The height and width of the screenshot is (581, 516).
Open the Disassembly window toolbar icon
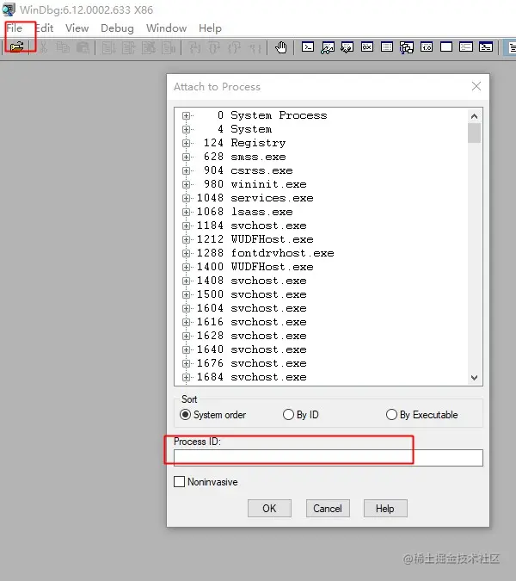[427, 47]
